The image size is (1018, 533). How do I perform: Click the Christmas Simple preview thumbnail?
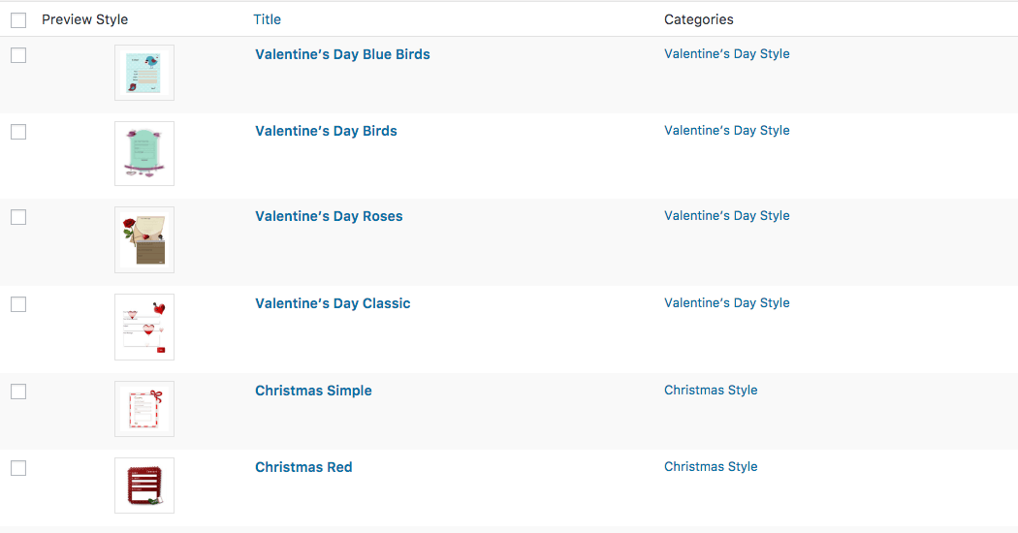click(x=143, y=409)
